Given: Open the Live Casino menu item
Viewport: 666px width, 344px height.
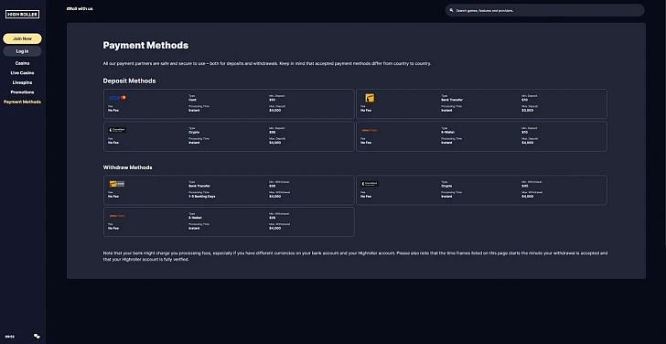Looking at the screenshot, I should pos(22,73).
